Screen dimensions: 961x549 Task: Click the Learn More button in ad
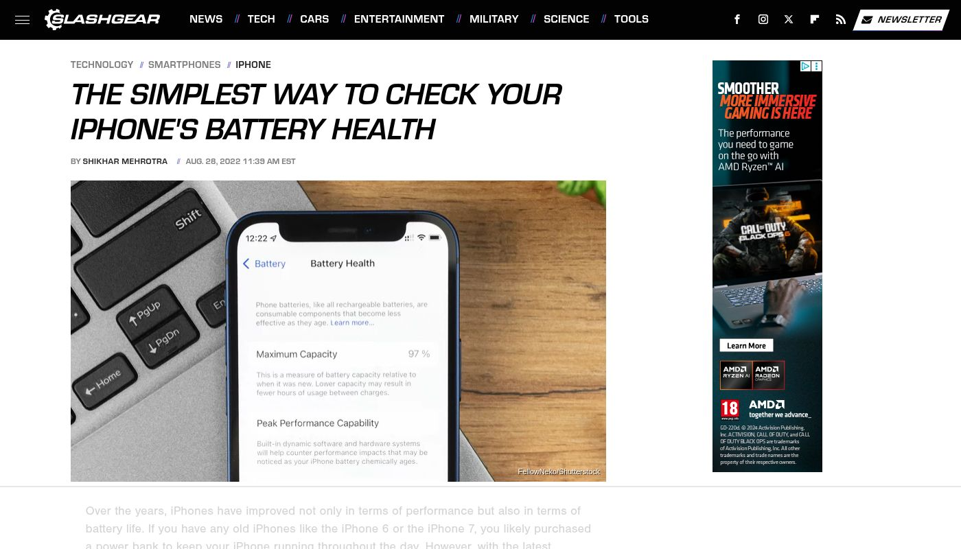[746, 345]
